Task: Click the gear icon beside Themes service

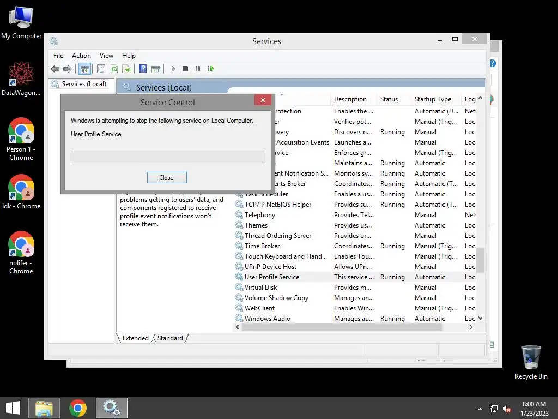Action: coord(239,225)
